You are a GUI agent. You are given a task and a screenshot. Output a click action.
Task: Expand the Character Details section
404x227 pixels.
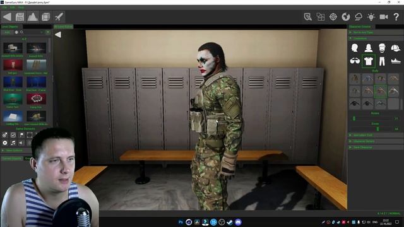point(376,141)
